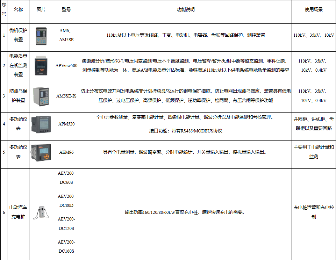Click the model text AM6、AM5SE
The width and height of the screenshot is (336, 260).
click(66, 35)
